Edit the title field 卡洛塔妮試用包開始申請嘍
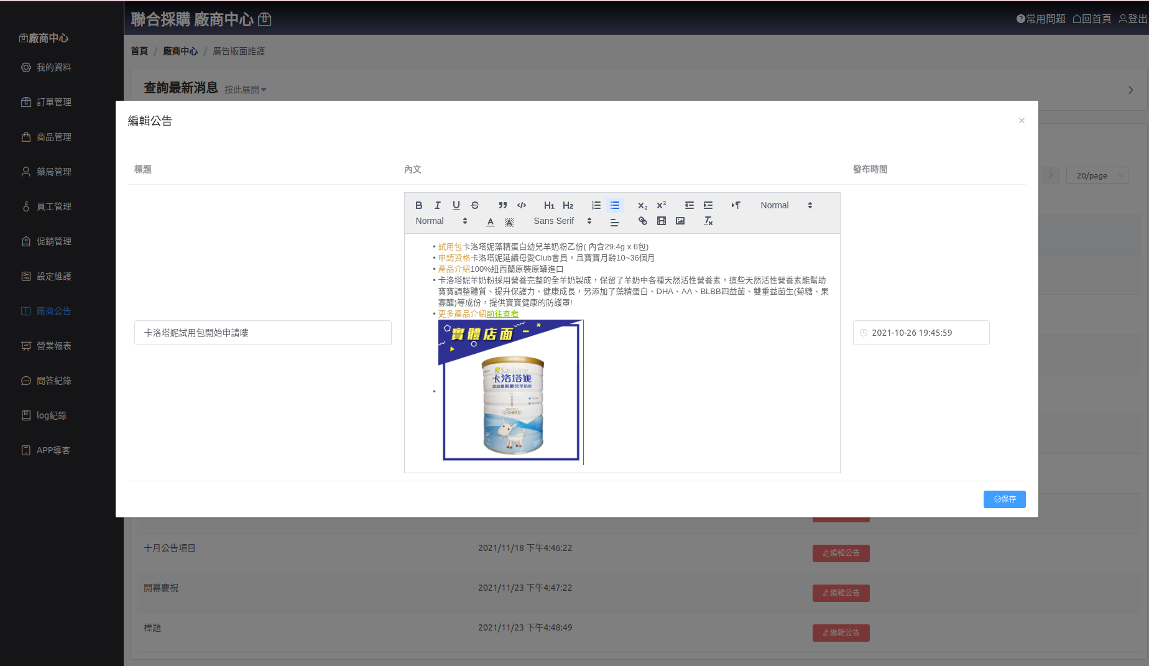The image size is (1149, 666). click(263, 333)
